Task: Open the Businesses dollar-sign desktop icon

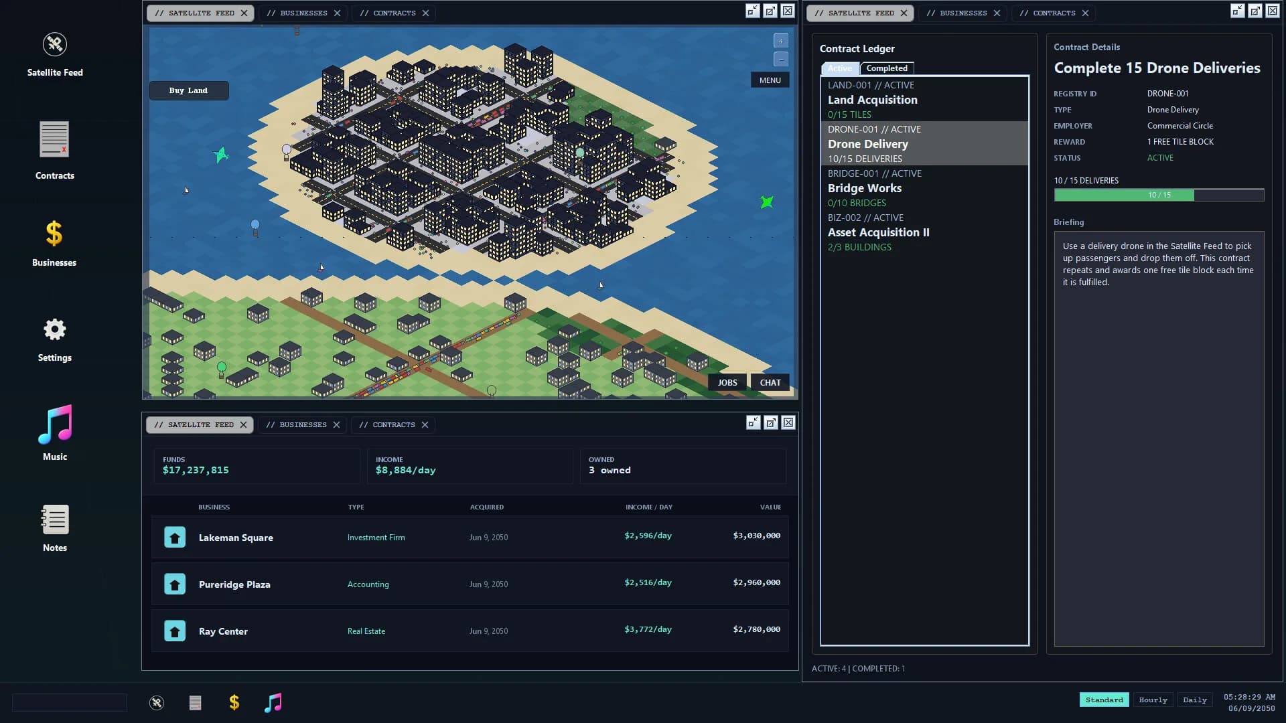Action: point(54,234)
